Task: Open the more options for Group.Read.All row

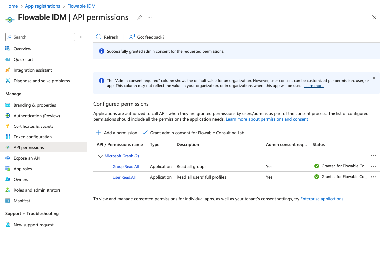Action: tap(373, 166)
